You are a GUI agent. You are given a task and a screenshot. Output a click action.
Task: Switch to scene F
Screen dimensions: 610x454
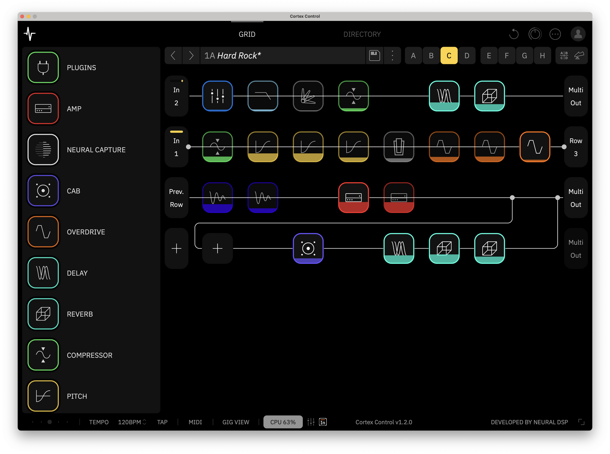pos(507,56)
